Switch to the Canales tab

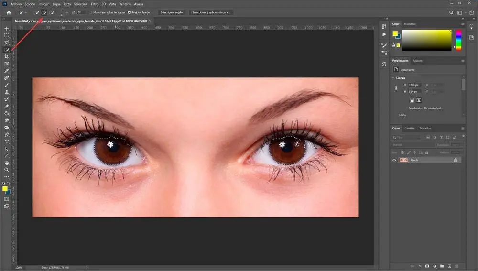pos(409,128)
